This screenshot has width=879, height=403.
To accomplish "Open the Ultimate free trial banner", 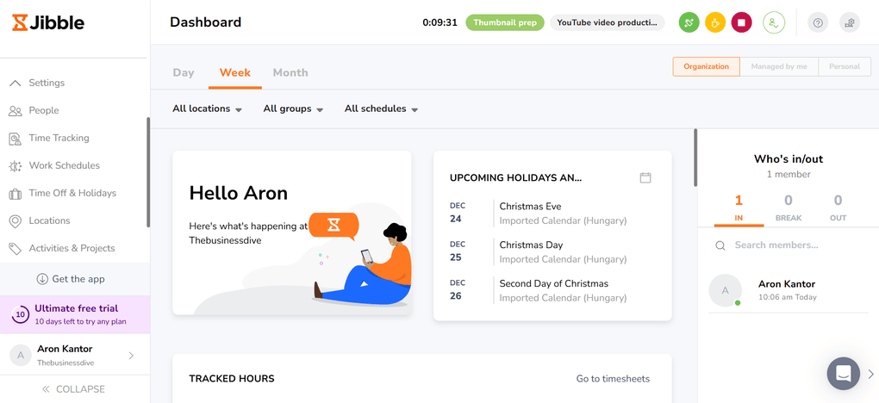I will pos(75,314).
